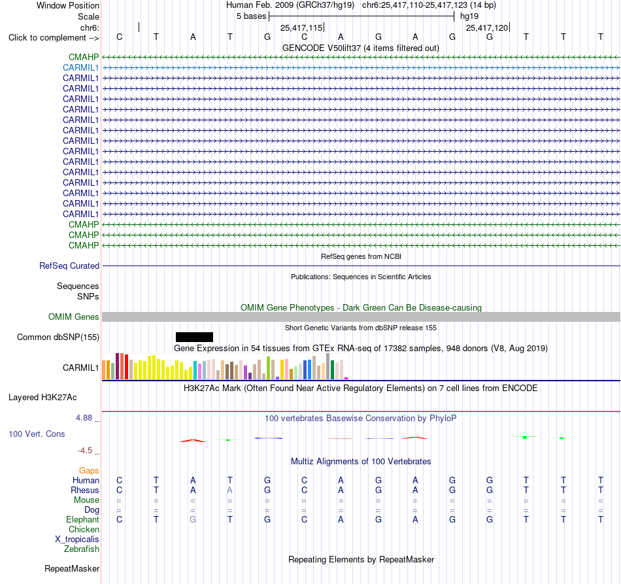621x584 pixels.
Task: Click the 'chr6:' ruler label
Action: (x=90, y=27)
